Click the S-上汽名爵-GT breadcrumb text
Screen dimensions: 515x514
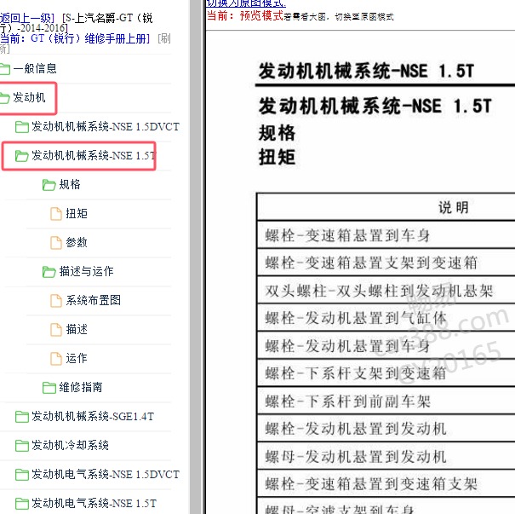click(99, 18)
